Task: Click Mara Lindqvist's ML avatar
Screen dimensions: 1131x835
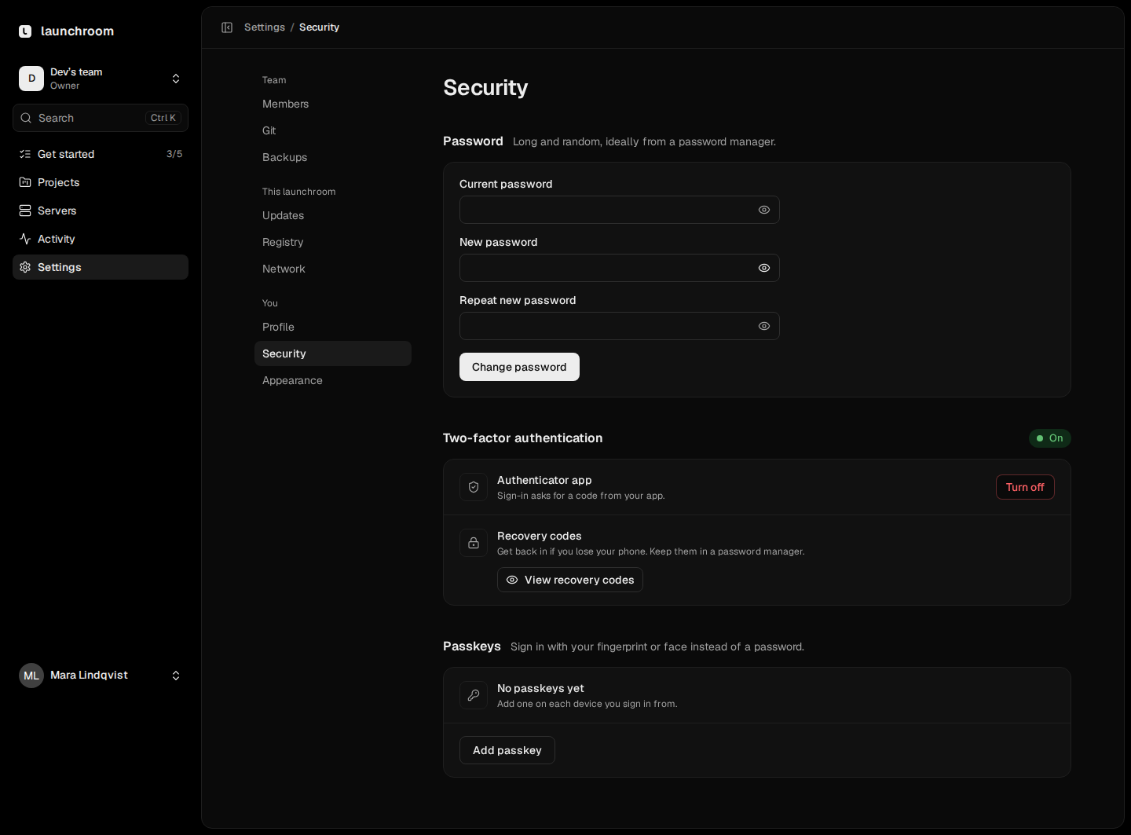Action: tap(31, 676)
